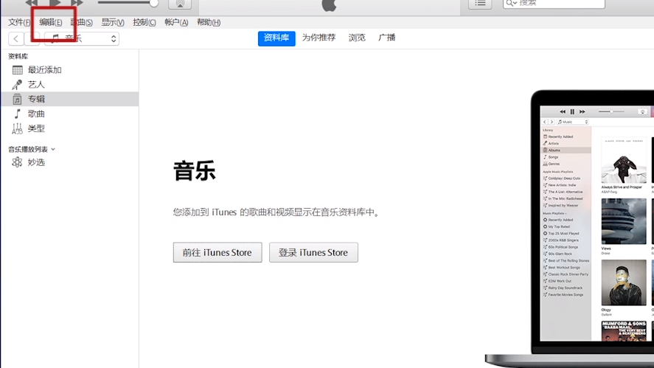Image resolution: width=654 pixels, height=368 pixels.
Task: Collapse the 音乐播放列表 section chevron
Action: [53, 150]
